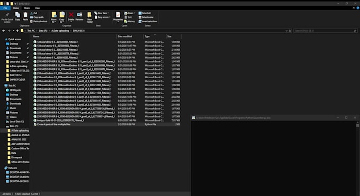Sort by the Size column header

point(174,36)
